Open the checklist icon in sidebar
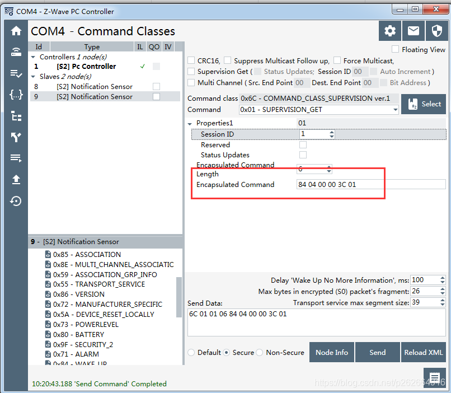The width and height of the screenshot is (451, 393). [x=16, y=74]
